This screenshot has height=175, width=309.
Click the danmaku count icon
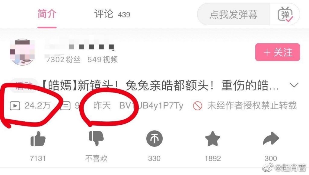click(x=65, y=106)
